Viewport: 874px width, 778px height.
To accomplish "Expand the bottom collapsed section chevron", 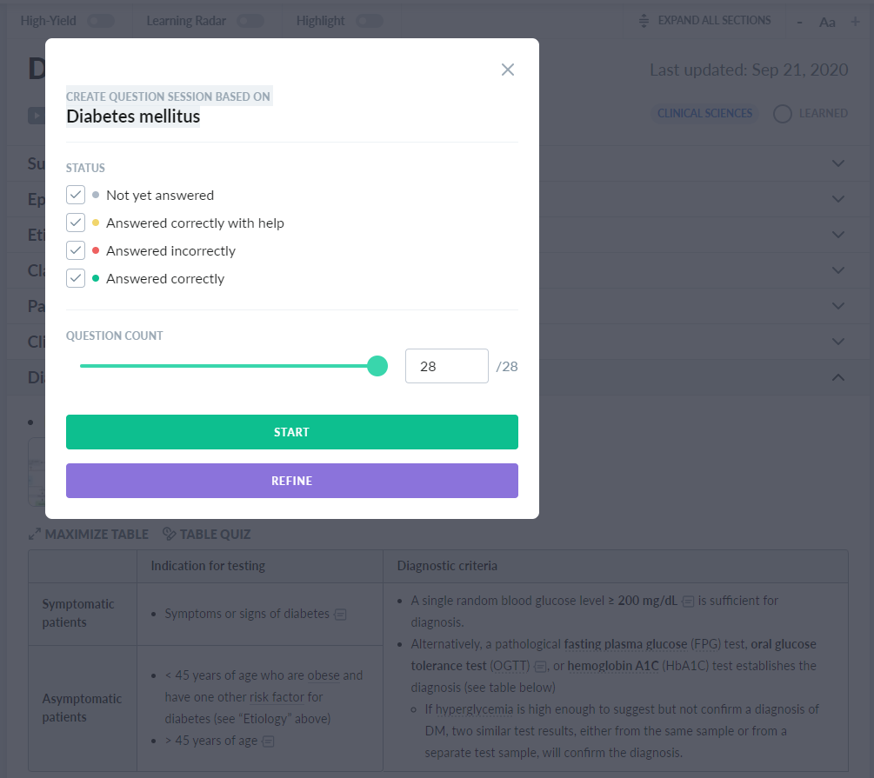I will tap(837, 341).
